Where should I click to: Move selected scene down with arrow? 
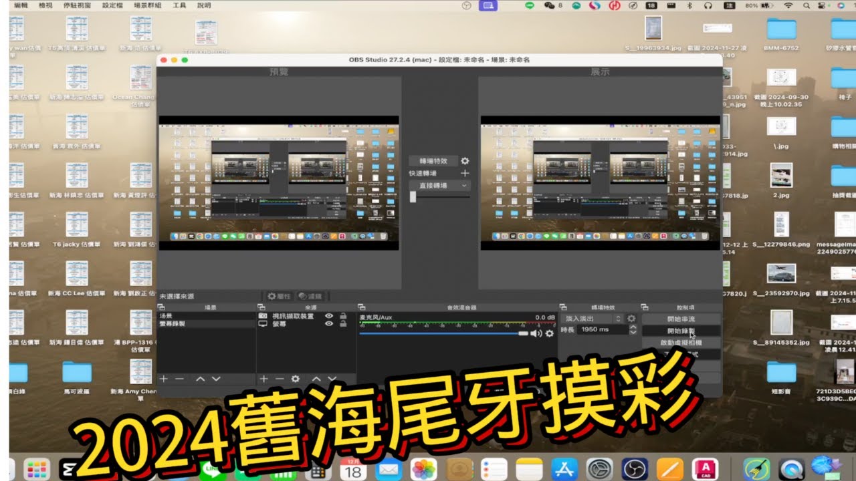[216, 379]
